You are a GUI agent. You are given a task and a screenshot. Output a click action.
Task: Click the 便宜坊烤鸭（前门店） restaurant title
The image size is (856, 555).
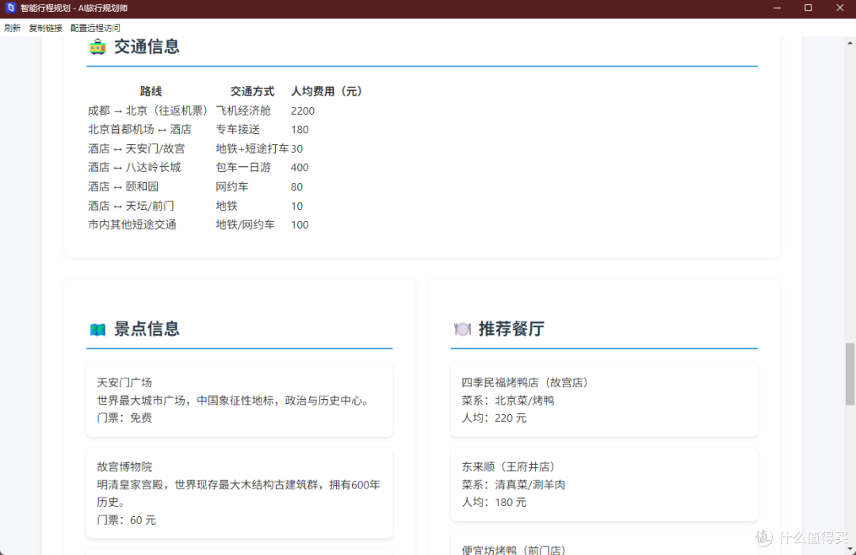pyautogui.click(x=517, y=550)
